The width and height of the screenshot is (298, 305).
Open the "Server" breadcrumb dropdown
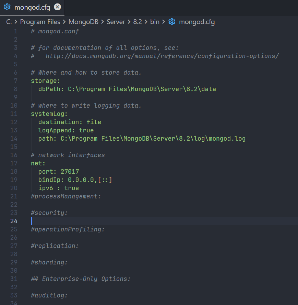pos(116,22)
